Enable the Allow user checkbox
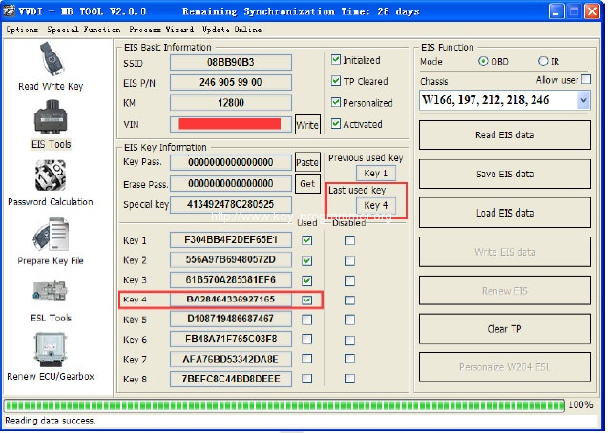 pyautogui.click(x=586, y=79)
